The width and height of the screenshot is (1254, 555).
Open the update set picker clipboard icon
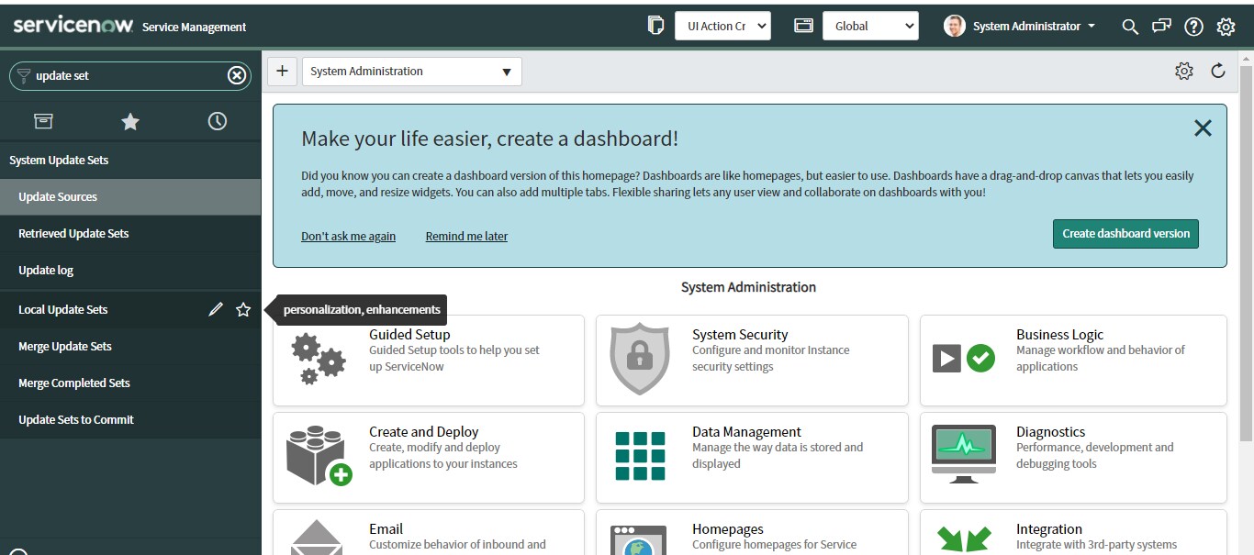tap(655, 26)
